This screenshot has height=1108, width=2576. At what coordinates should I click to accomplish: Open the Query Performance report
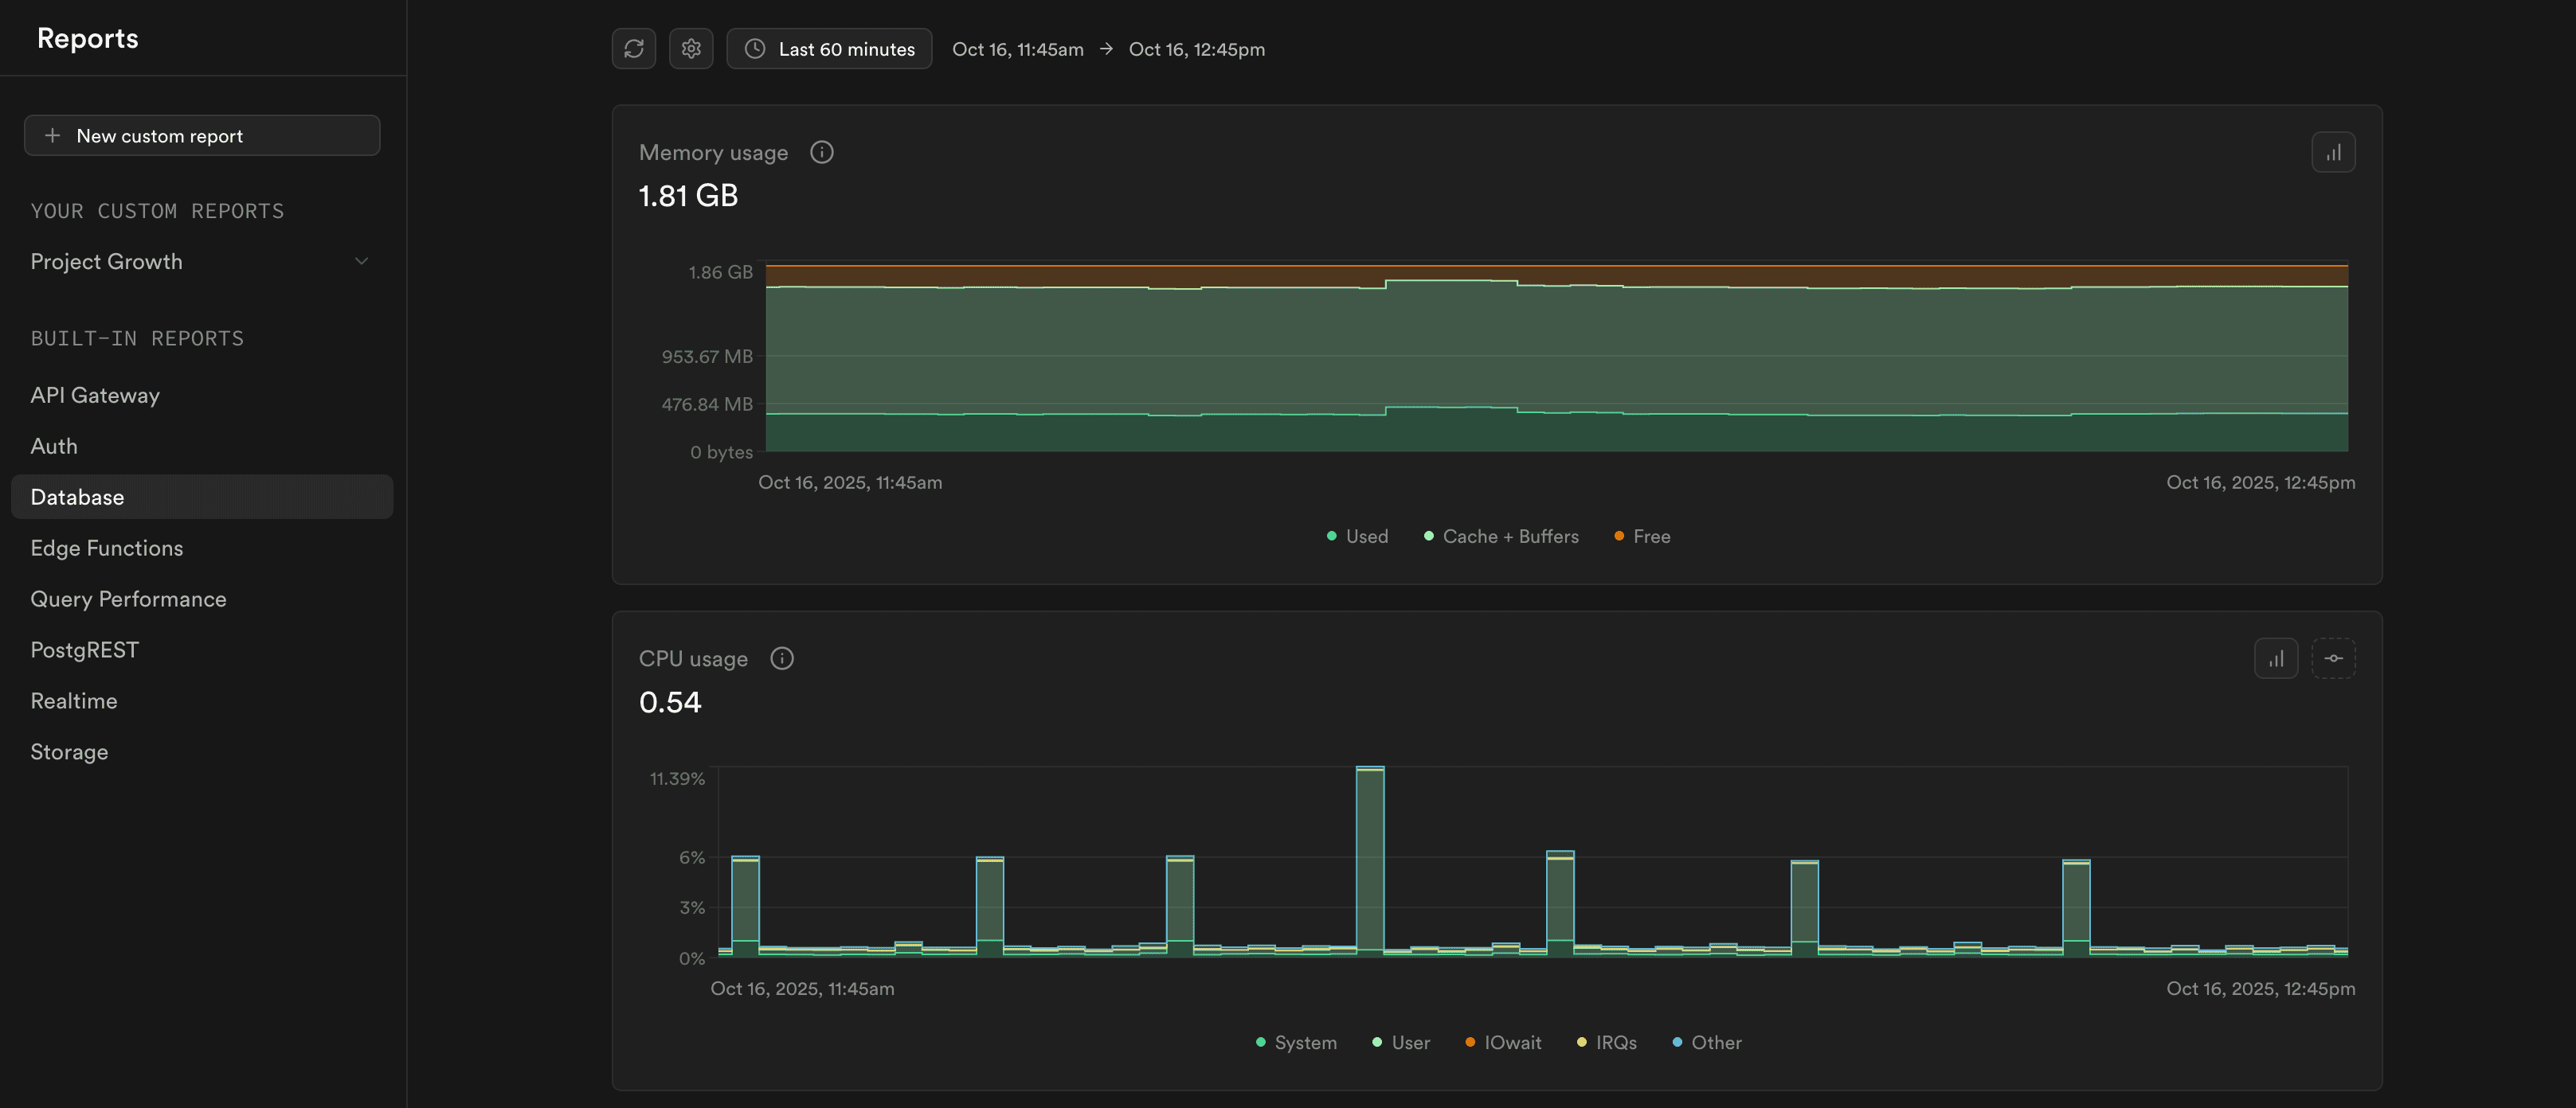pos(128,599)
